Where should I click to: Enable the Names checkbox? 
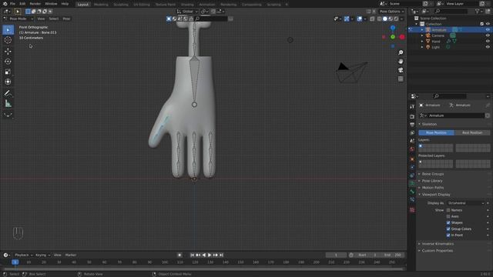click(448, 210)
